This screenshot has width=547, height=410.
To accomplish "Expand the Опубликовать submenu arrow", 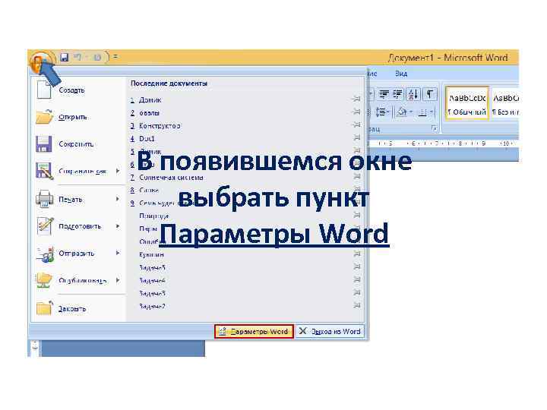I will (118, 280).
